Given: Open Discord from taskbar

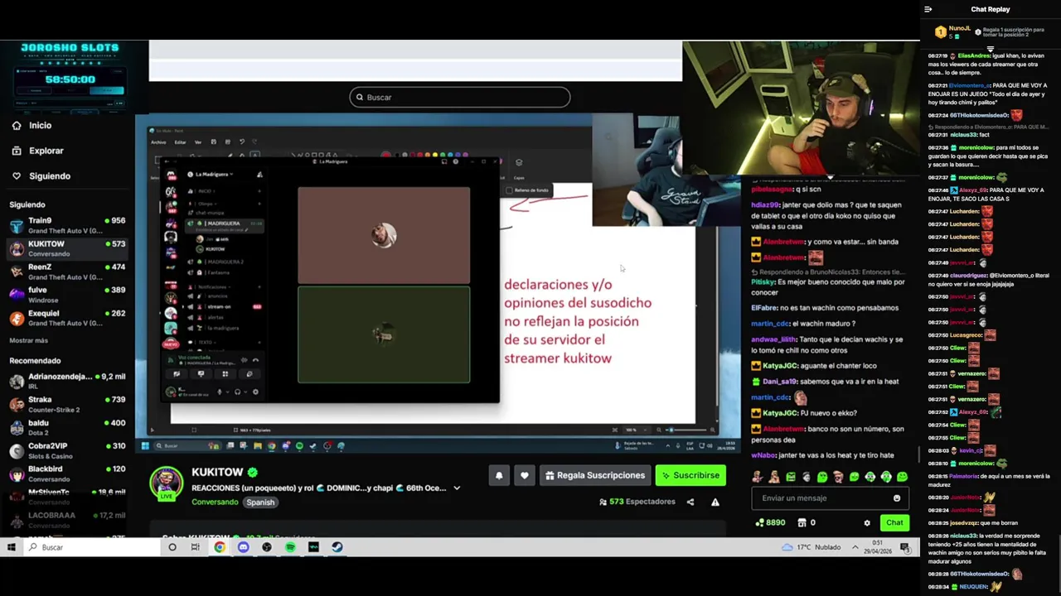Looking at the screenshot, I should [x=243, y=547].
